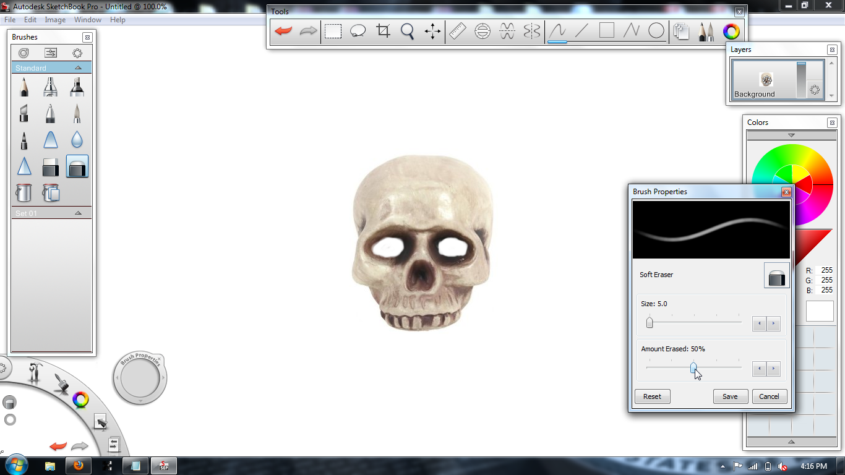Choose the Airbrush in Brushes panel

point(51,87)
